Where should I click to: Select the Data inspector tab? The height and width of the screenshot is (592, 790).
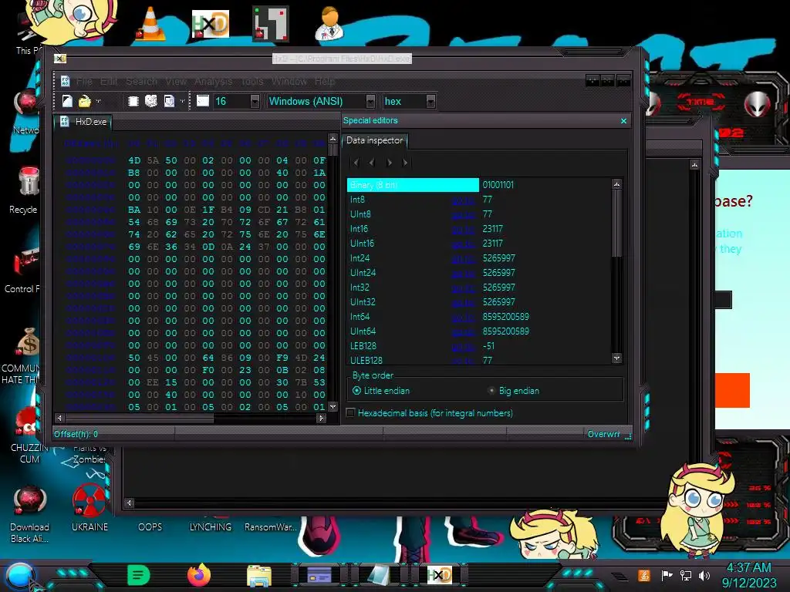[374, 140]
